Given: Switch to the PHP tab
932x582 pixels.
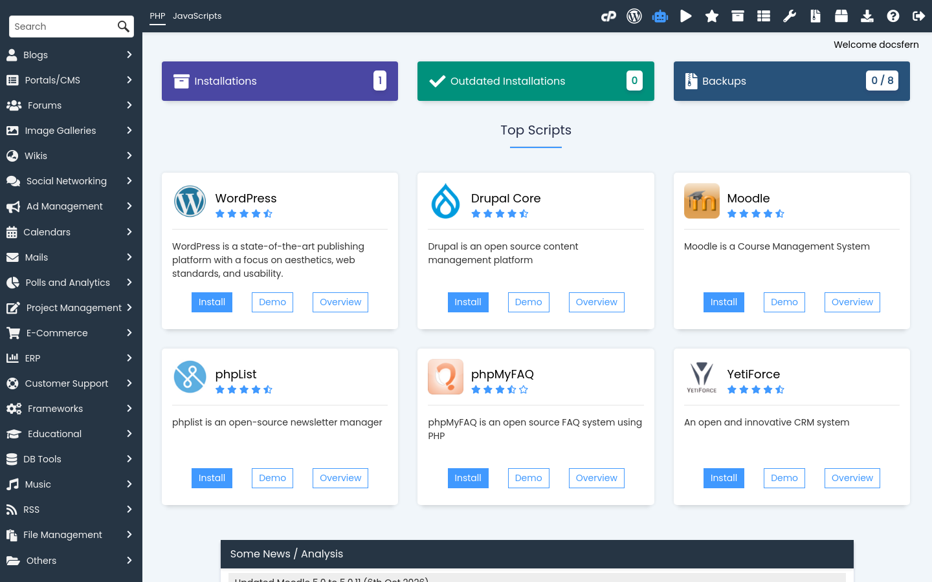Looking at the screenshot, I should click(x=157, y=16).
